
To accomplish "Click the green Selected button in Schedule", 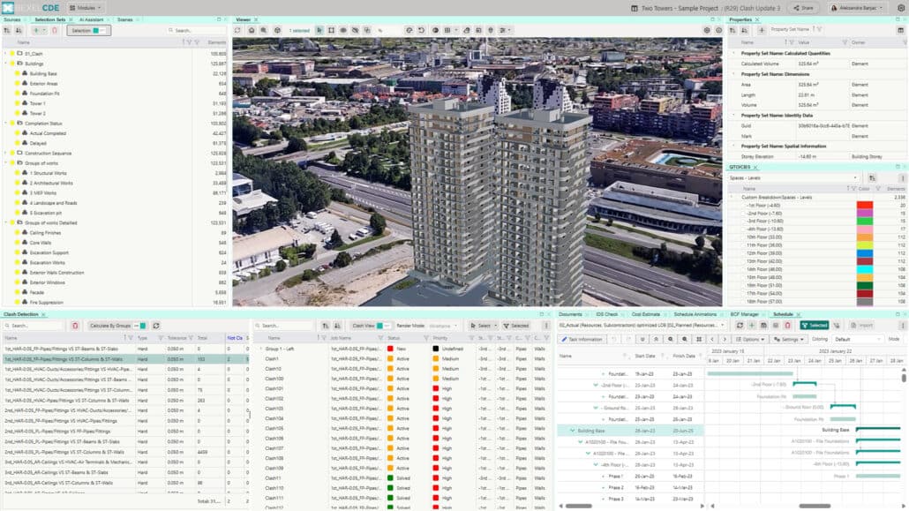I will click(x=815, y=326).
